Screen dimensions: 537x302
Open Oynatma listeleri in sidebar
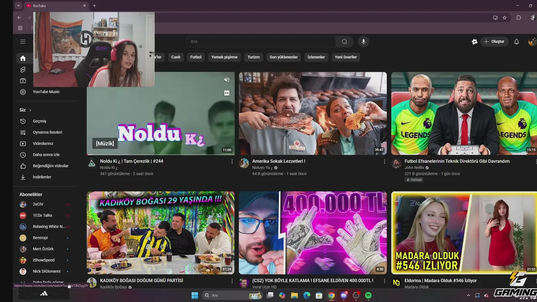point(47,132)
